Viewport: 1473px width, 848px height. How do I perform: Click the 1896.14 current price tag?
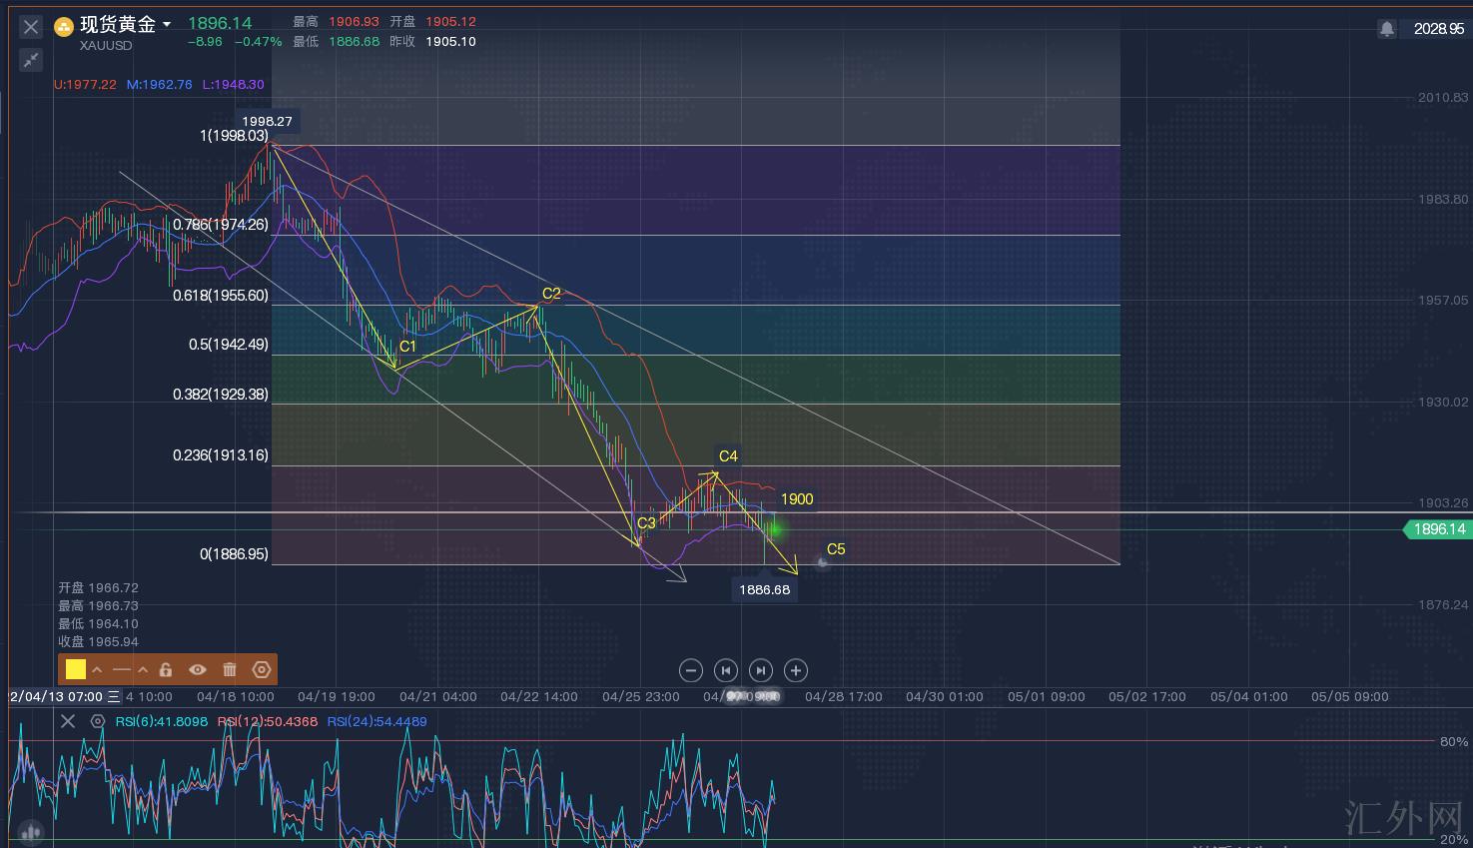[1437, 529]
